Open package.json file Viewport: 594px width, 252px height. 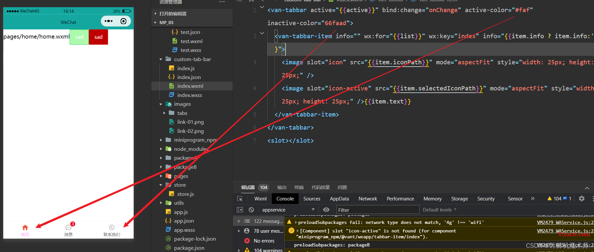(189, 248)
